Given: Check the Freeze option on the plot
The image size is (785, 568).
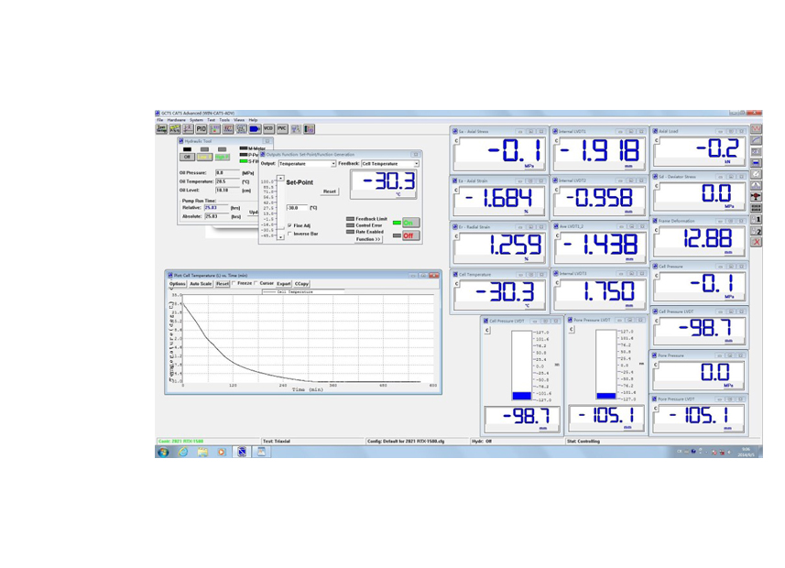Looking at the screenshot, I should [x=235, y=283].
